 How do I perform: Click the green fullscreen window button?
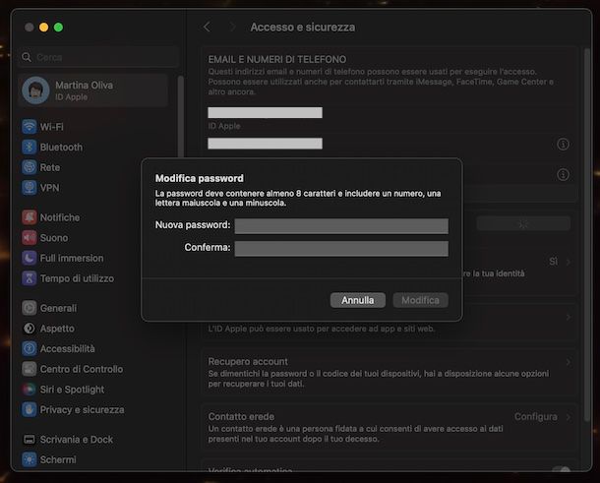click(x=58, y=28)
